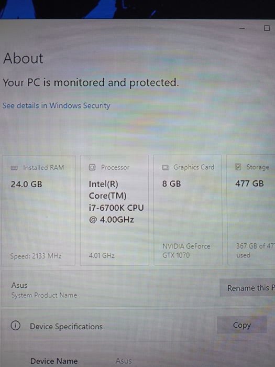Click the Storage drive icon
The height and width of the screenshot is (367, 275).
(x=238, y=167)
